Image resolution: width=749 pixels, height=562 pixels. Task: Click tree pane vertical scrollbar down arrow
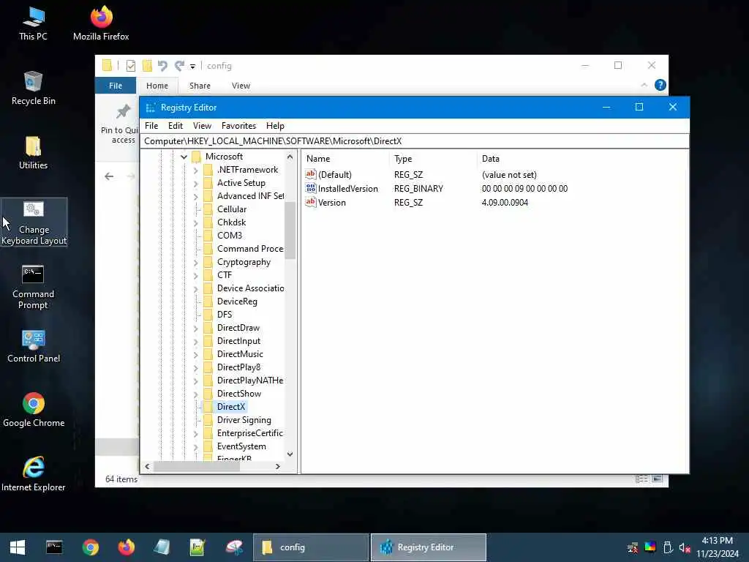(290, 454)
